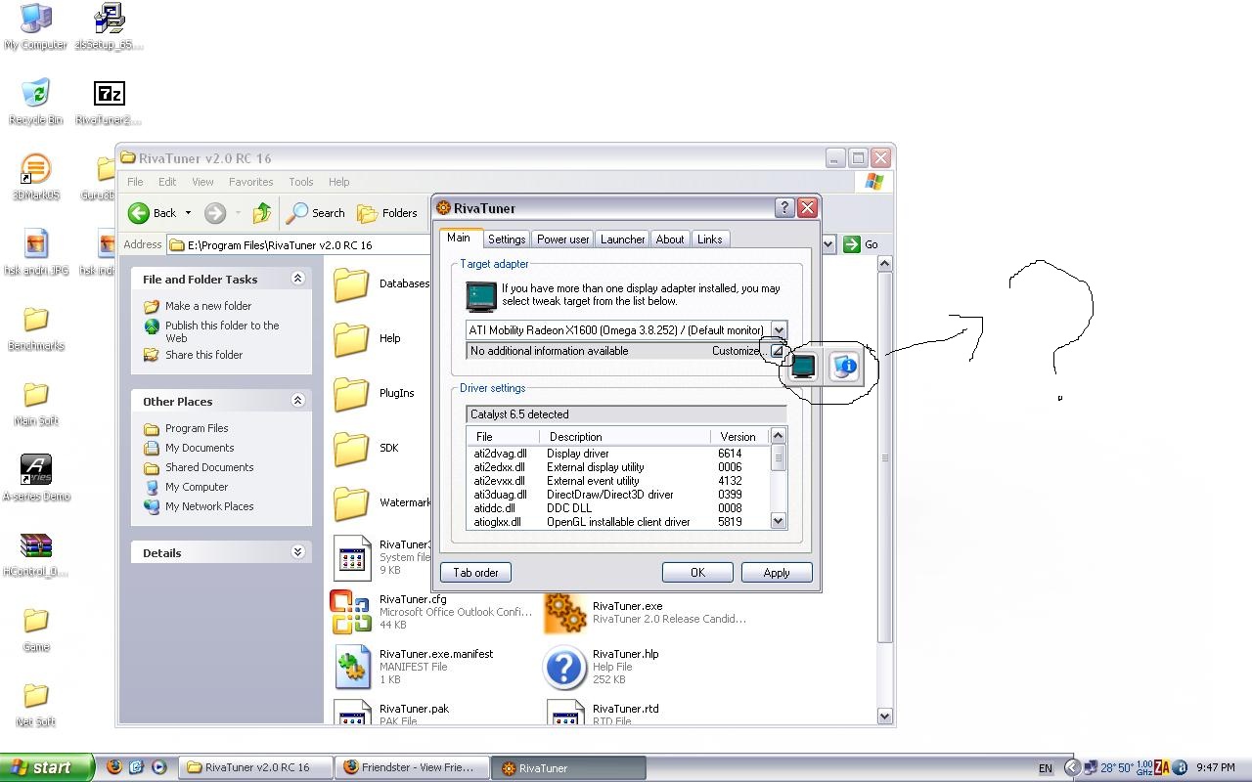Click the help question mark in RivaTuner titlebar
The width and height of the screenshot is (1252, 782).
pos(784,208)
